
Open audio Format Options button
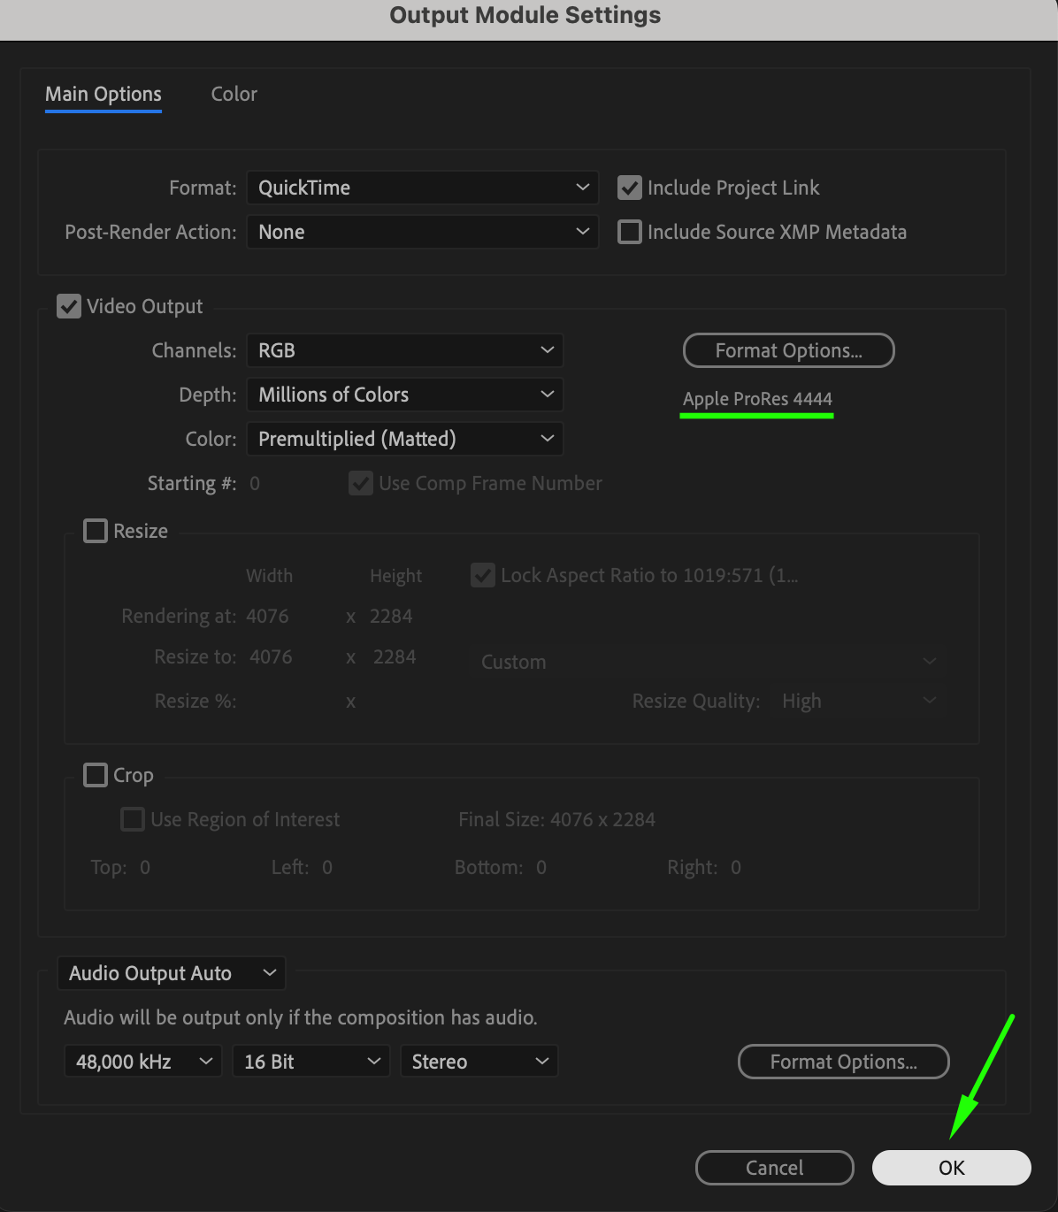(x=843, y=1062)
